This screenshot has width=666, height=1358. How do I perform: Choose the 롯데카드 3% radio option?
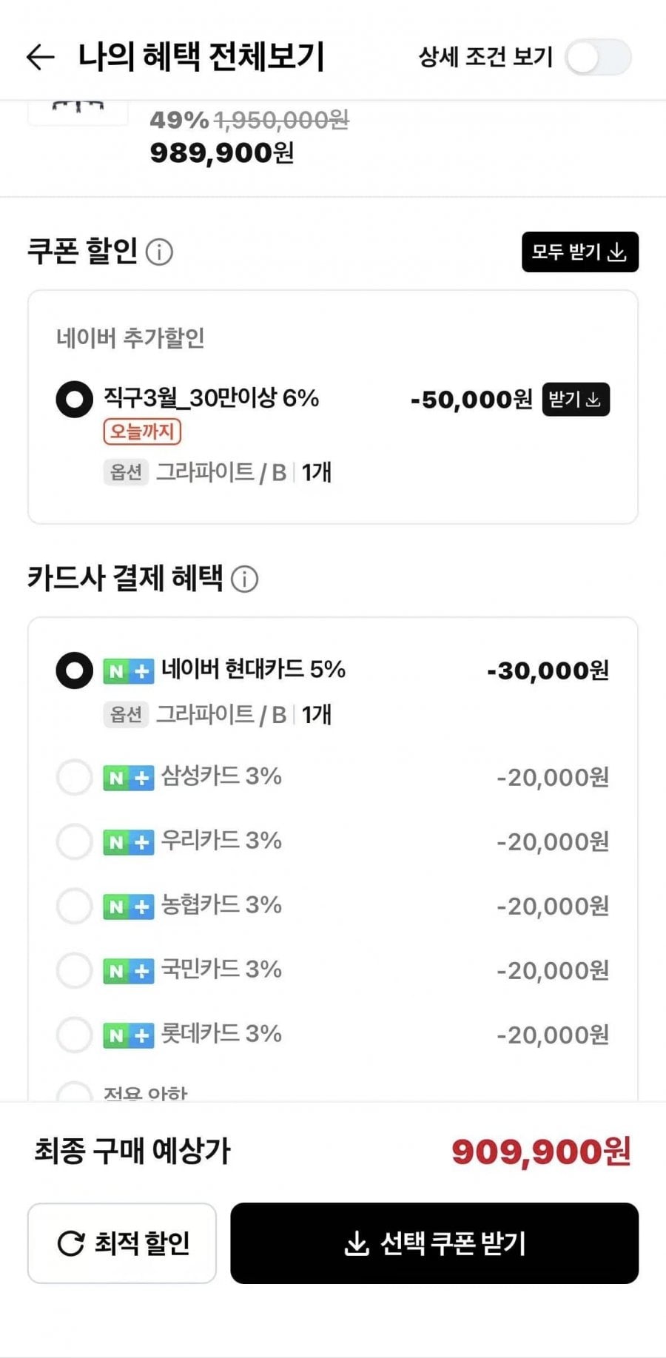[74, 1035]
